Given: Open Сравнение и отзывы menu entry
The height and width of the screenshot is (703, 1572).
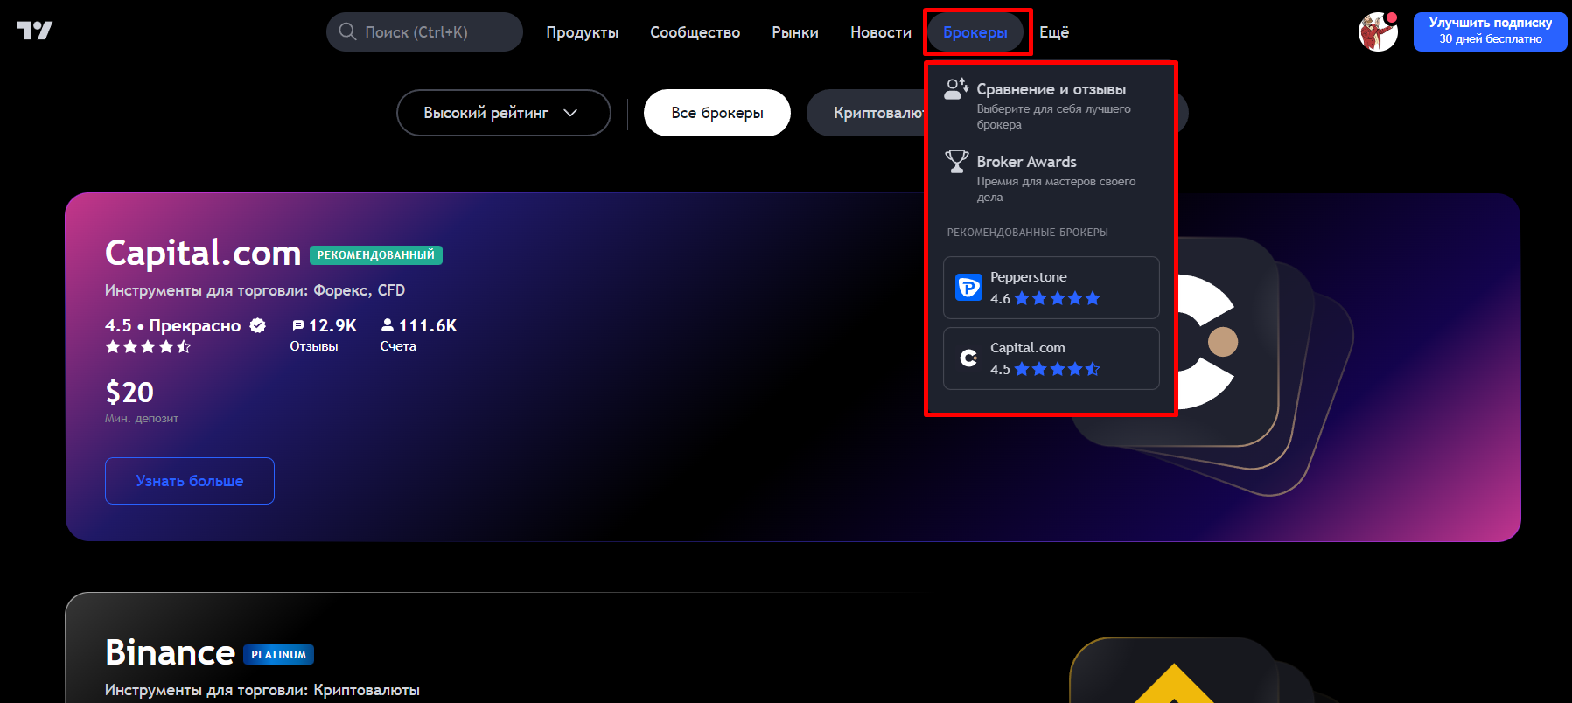Looking at the screenshot, I should pos(1051,105).
